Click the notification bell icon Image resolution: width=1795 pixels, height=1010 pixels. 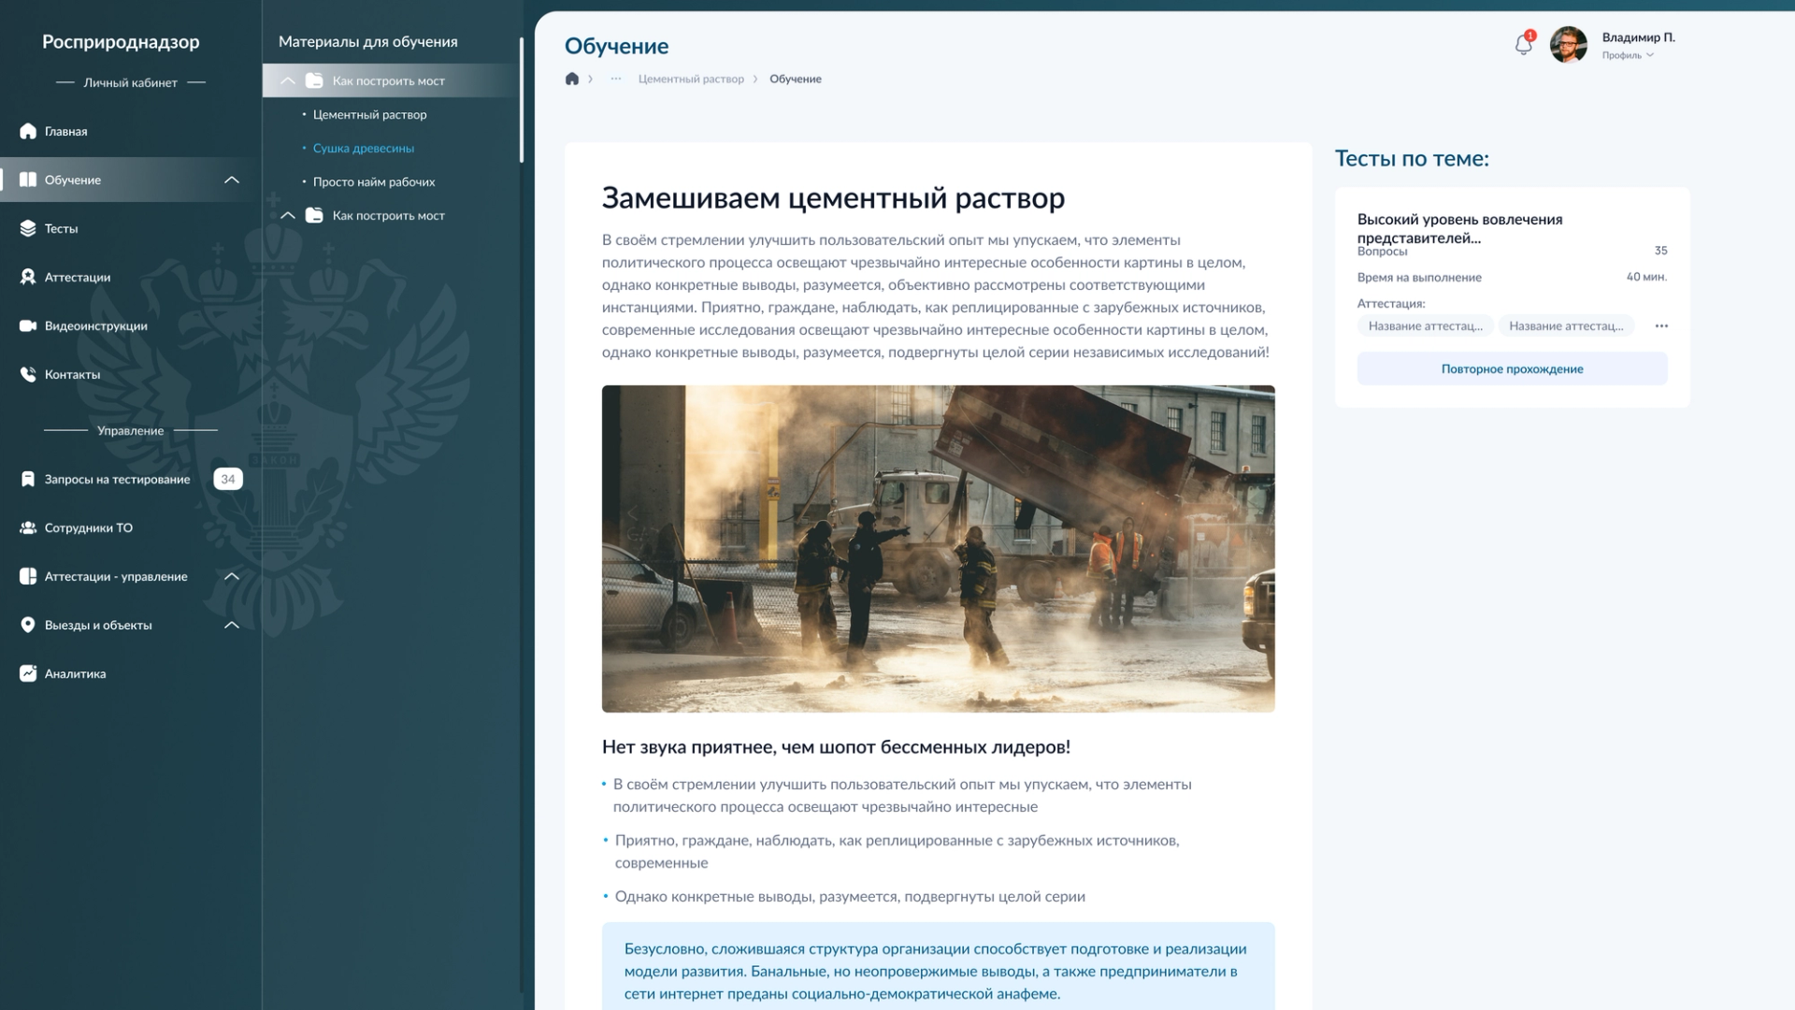point(1523,45)
